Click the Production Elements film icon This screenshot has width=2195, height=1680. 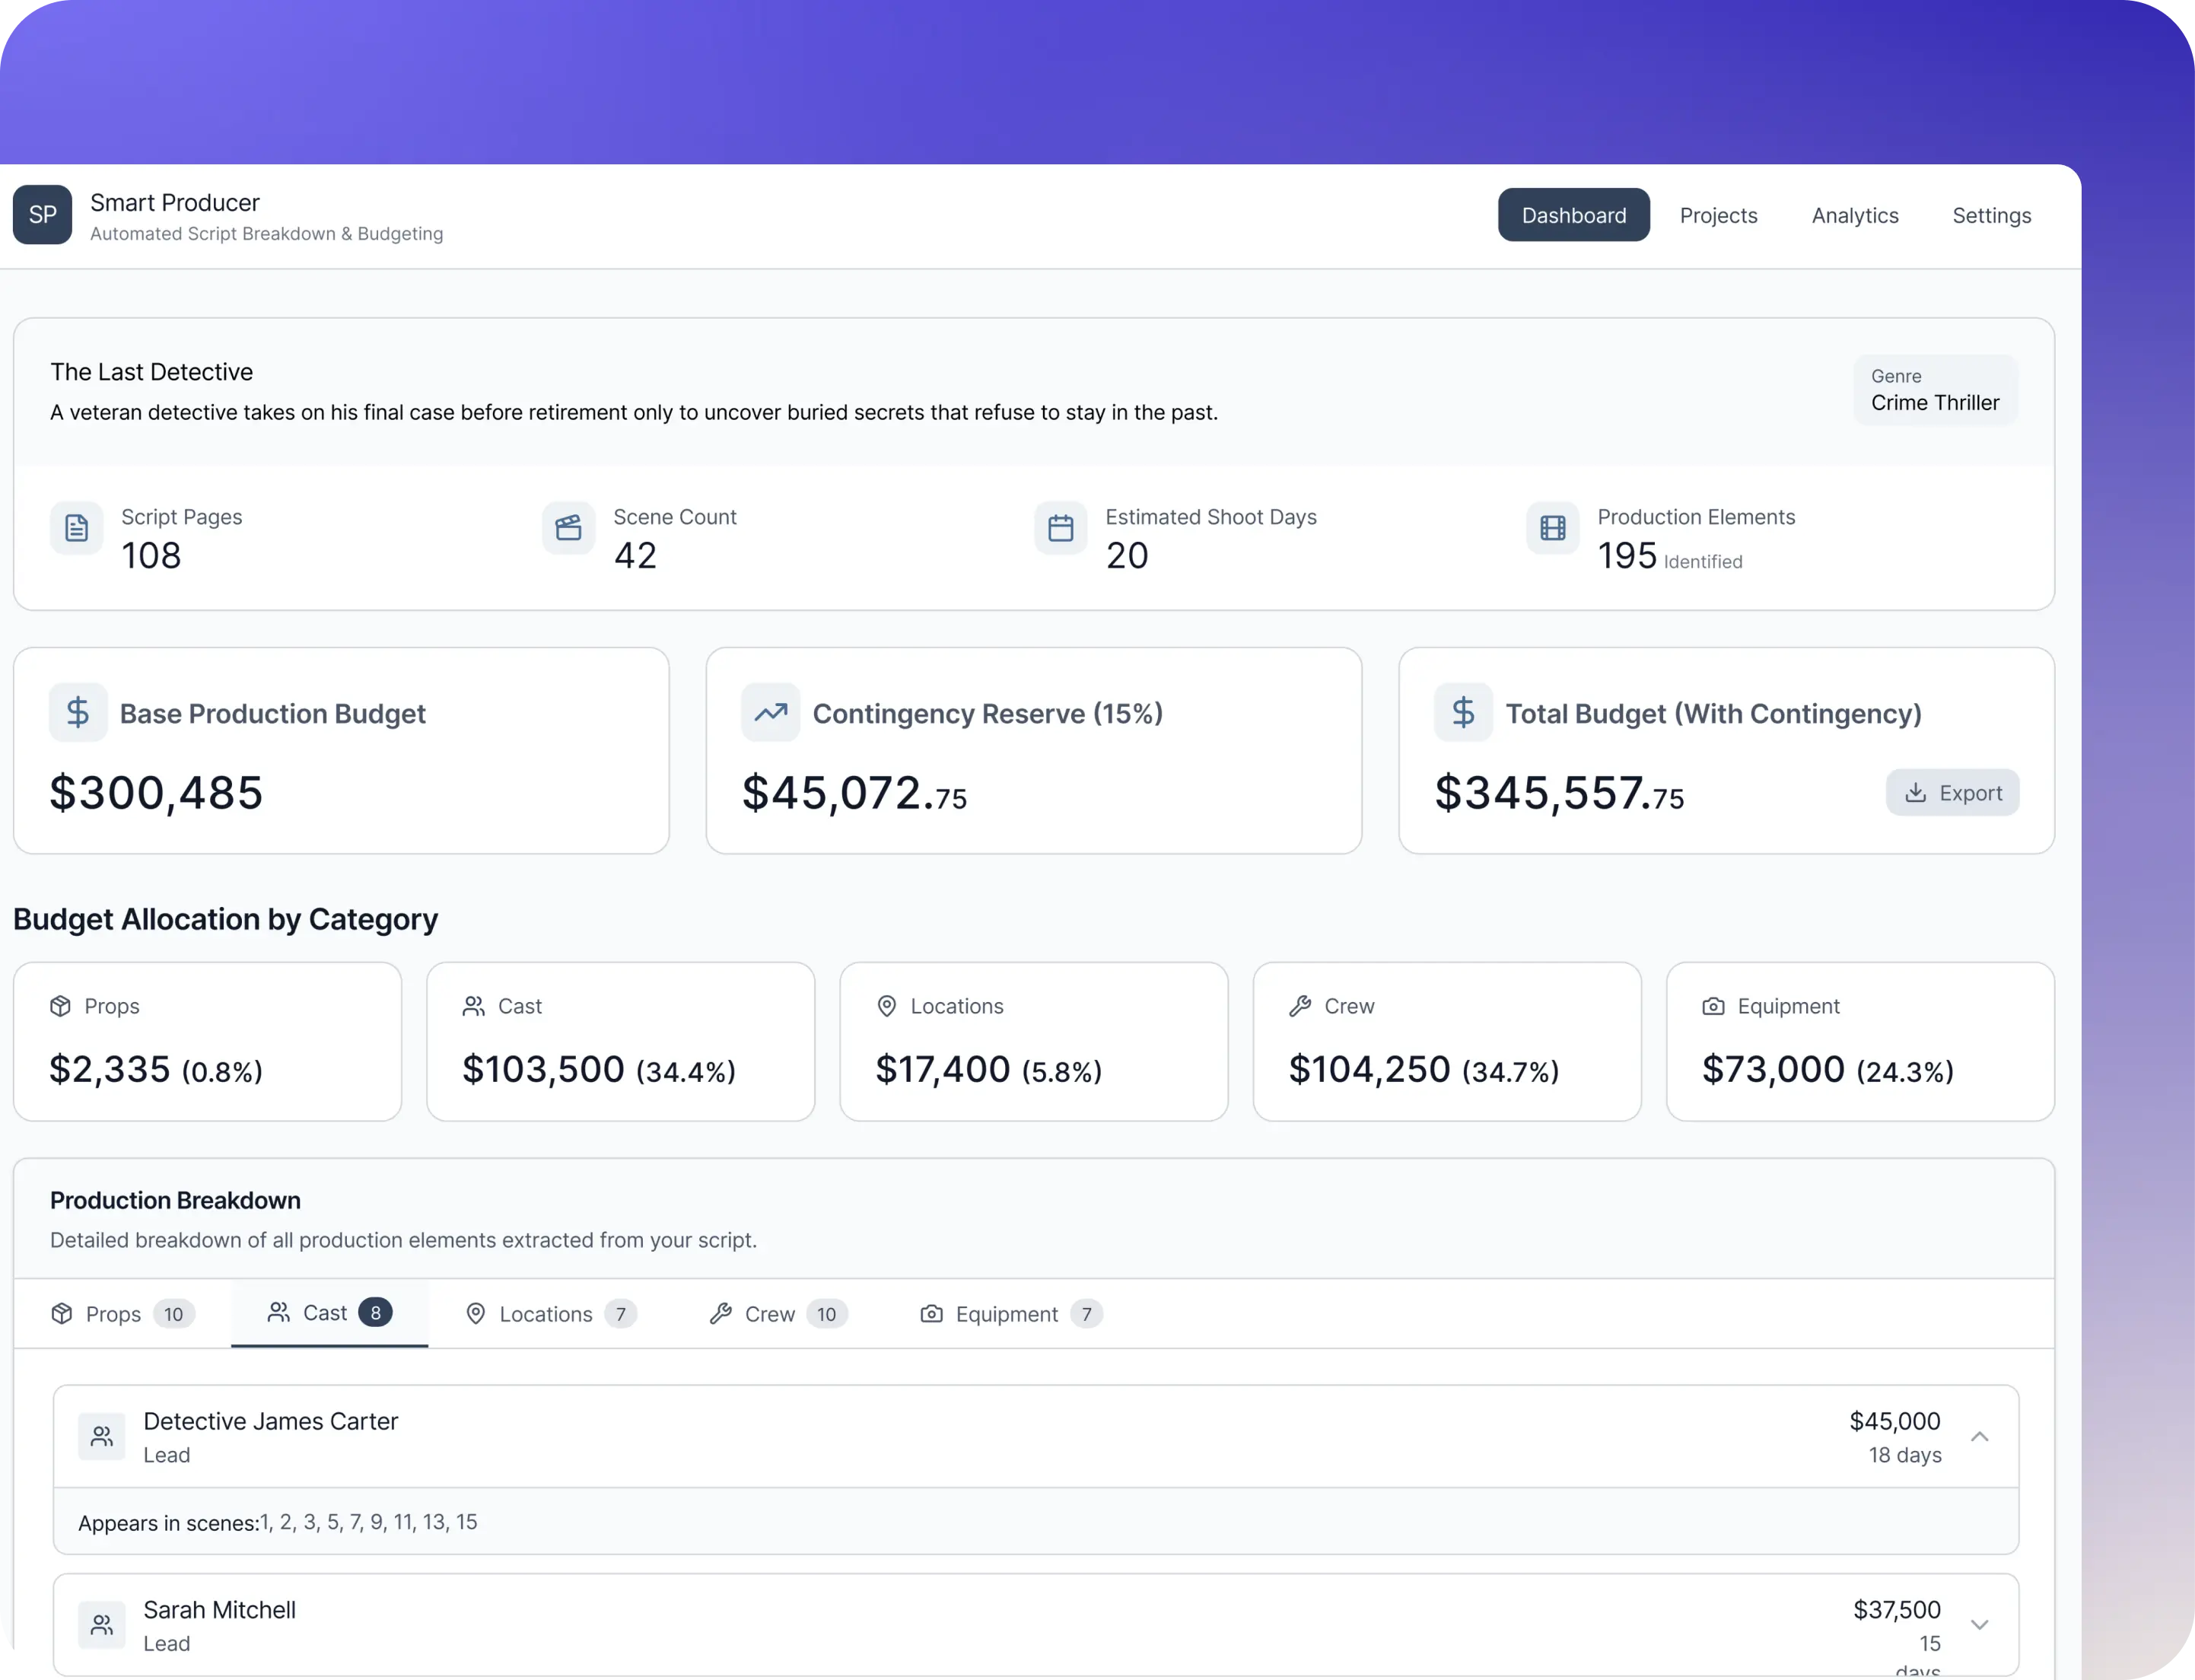click(1552, 528)
